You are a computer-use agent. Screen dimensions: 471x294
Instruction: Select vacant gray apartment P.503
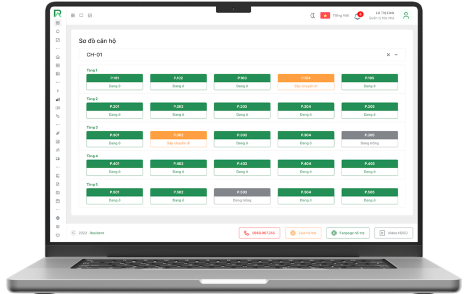(242, 192)
